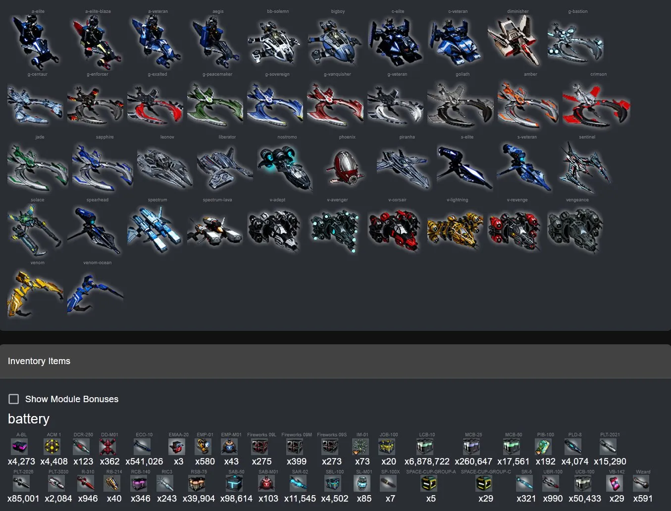Click the x98,614 quantity under SAB-50
The height and width of the screenshot is (511, 671).
point(236,499)
